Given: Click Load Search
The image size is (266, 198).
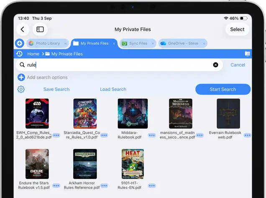Looking at the screenshot, I should click(113, 89).
